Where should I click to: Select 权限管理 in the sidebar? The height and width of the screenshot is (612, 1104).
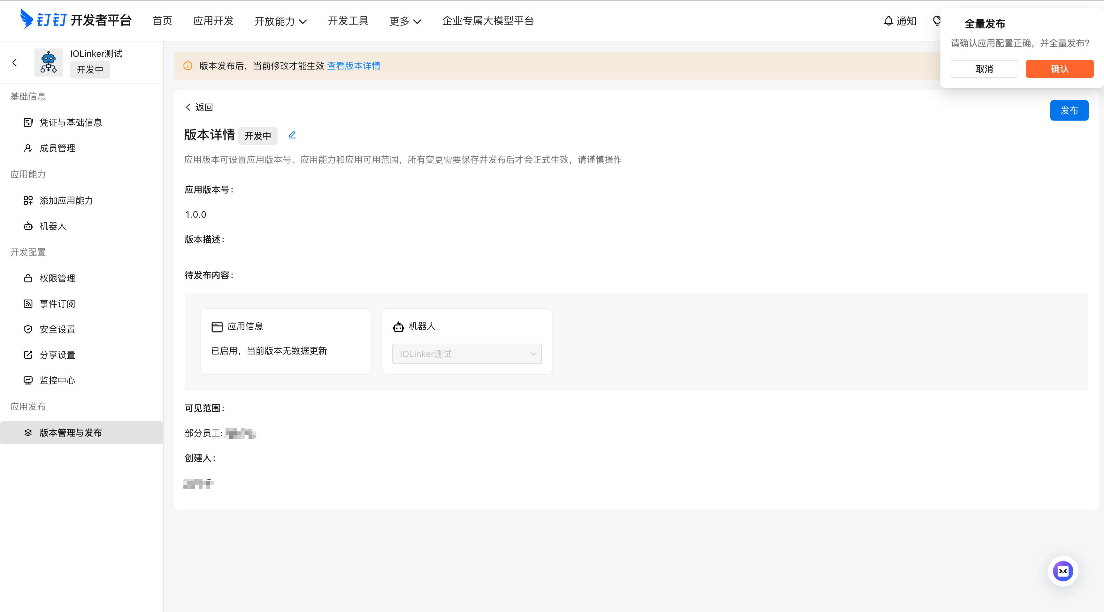pos(57,278)
